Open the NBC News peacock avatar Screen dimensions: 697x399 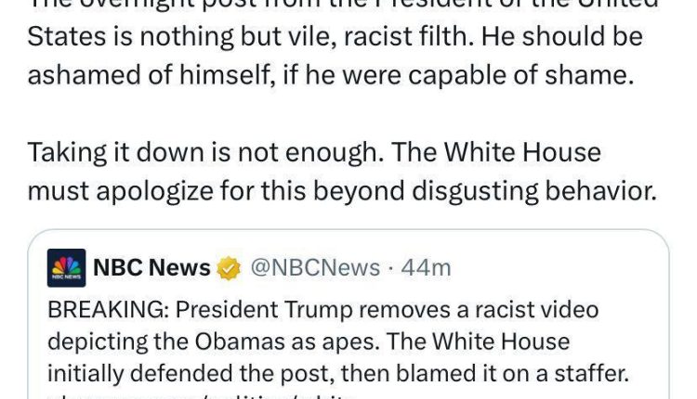click(66, 267)
